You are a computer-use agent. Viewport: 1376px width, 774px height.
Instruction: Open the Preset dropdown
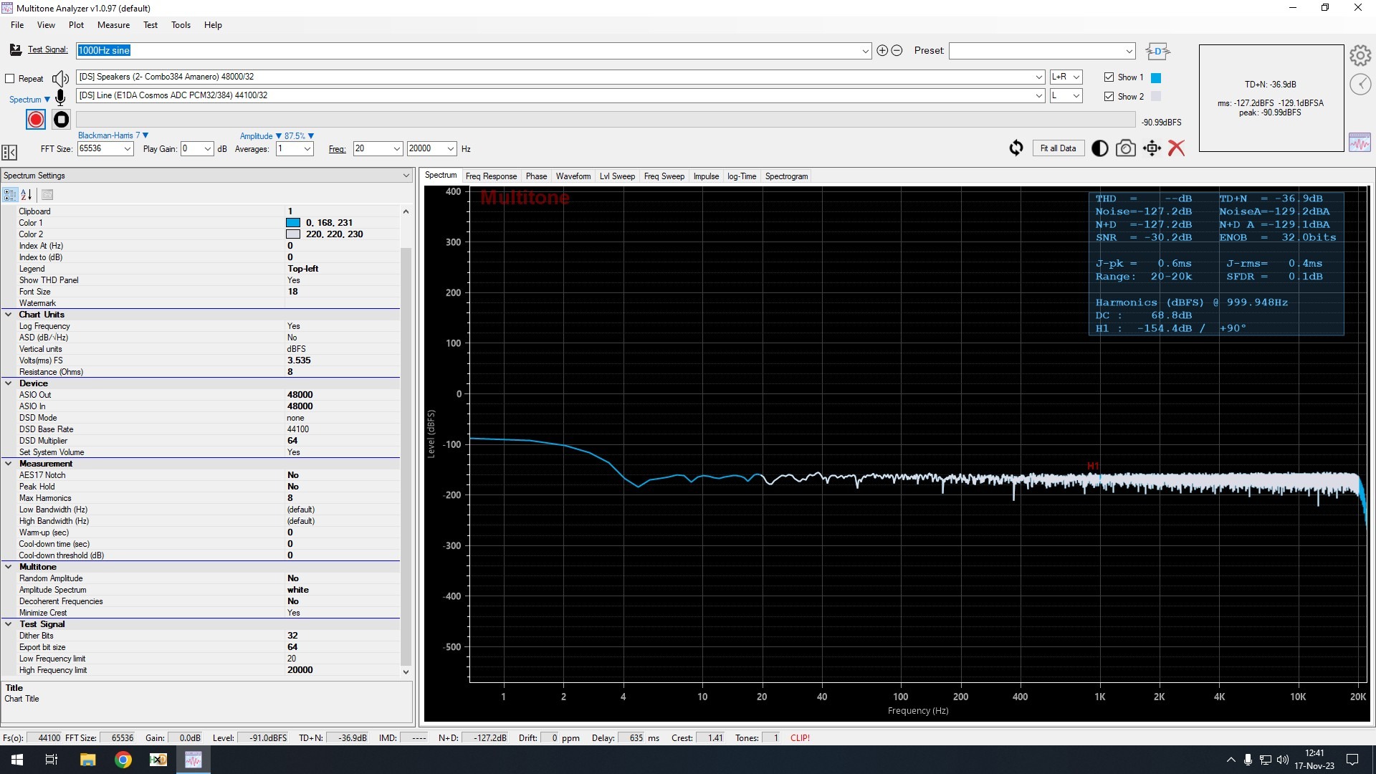(1129, 51)
